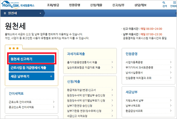Screen dimensions: 177x119
Task: Click chevron beside 종교인소득 간이세액표
Action: pos(54,107)
